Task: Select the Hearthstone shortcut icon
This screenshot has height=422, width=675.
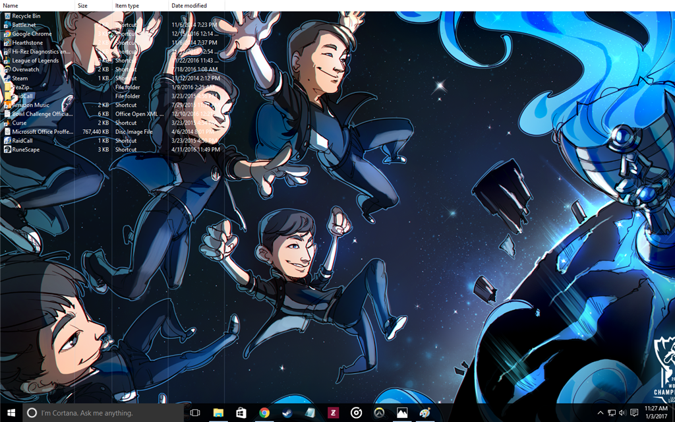Action: pos(7,43)
